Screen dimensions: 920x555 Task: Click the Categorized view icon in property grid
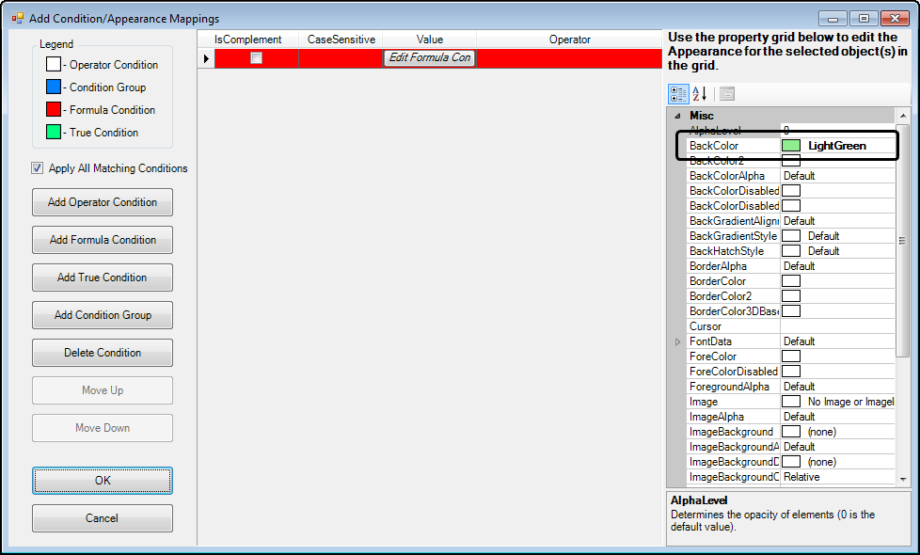678,94
